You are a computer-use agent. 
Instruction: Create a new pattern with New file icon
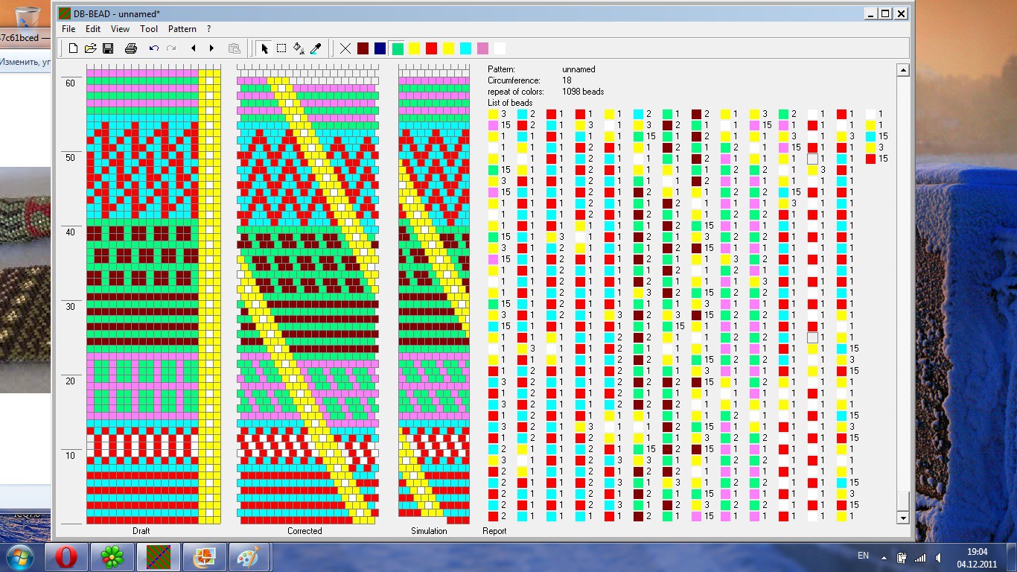tap(73, 48)
